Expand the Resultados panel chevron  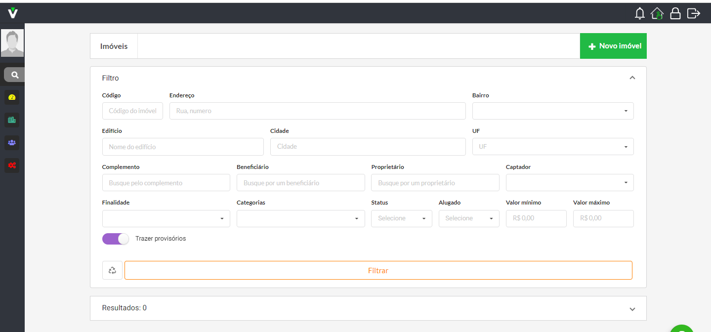[x=632, y=309]
